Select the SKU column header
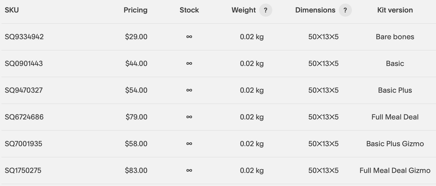 tap(12, 10)
